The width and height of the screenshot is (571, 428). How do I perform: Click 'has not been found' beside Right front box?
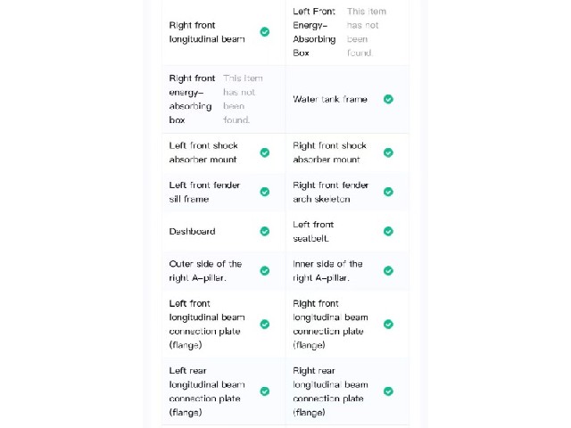pos(243,99)
